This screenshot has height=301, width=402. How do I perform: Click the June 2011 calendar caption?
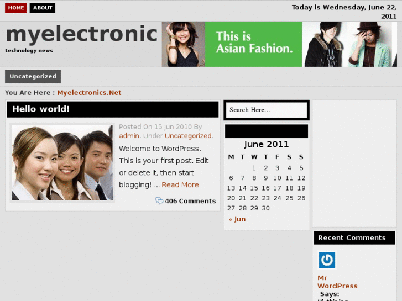coord(267,144)
